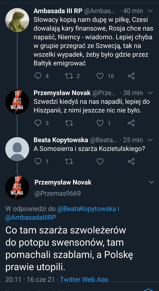Share Przemysław Novak's 38 min tweet

131,123
